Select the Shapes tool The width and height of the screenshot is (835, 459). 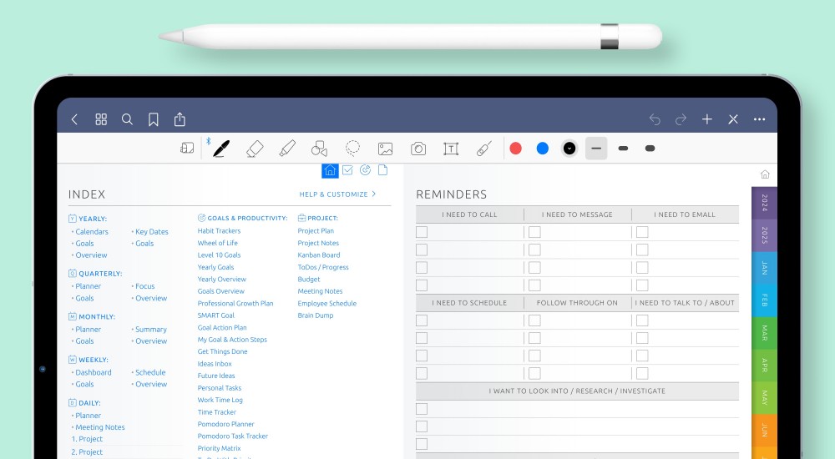(x=319, y=149)
